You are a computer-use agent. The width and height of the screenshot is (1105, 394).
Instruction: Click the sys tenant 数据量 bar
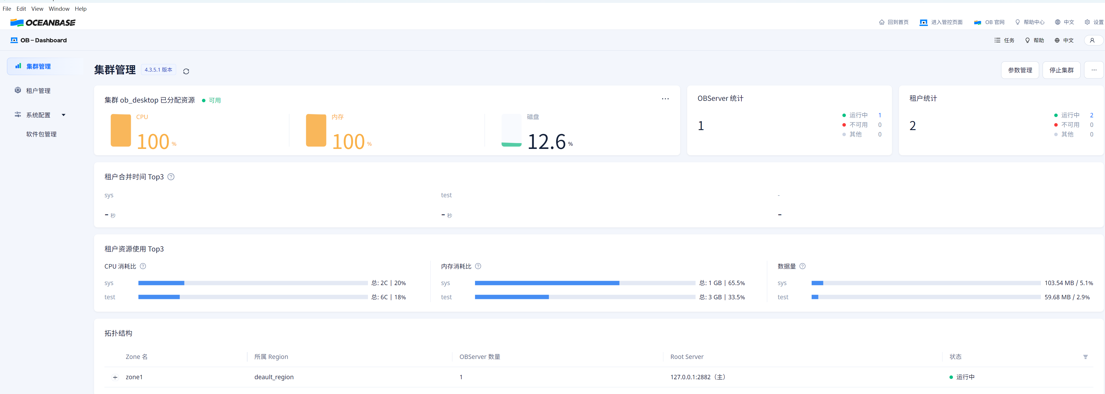[926, 283]
